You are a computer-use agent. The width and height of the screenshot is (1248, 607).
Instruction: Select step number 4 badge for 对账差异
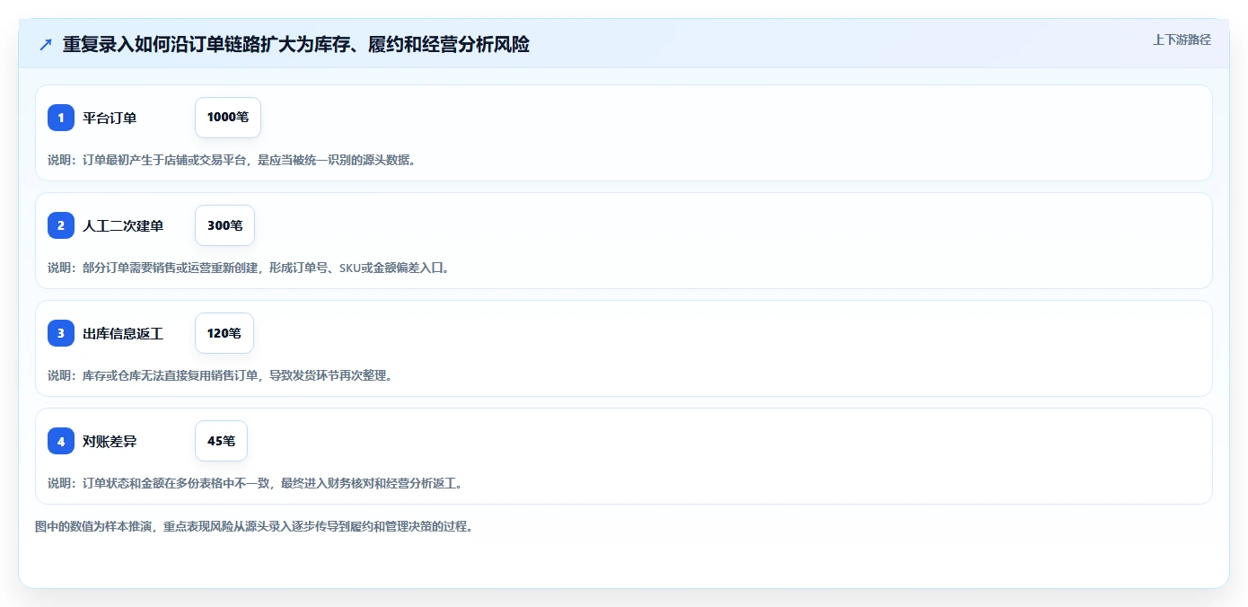point(61,441)
